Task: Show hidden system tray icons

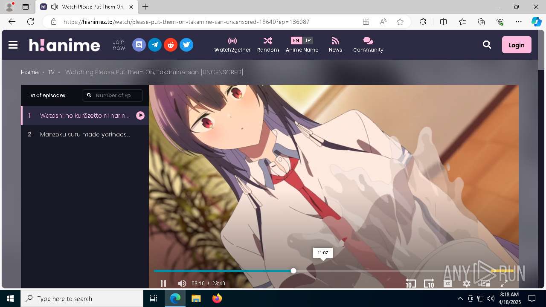Action: (x=460, y=298)
